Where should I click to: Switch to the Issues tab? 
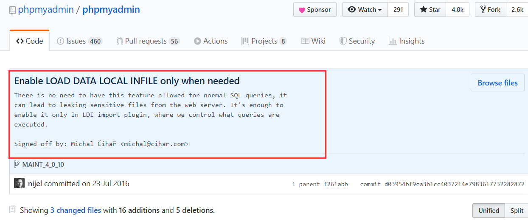tap(79, 41)
